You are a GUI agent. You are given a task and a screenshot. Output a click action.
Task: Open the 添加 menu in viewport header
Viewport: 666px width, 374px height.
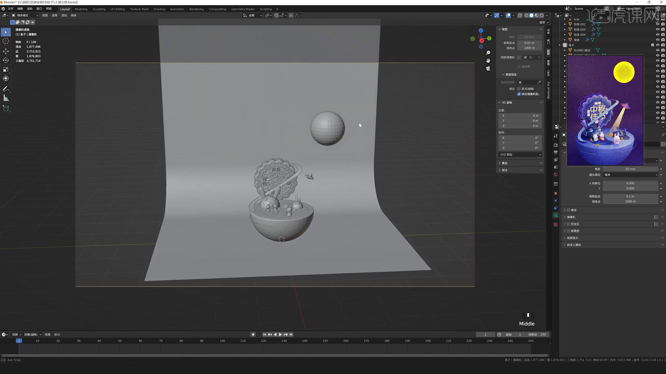click(x=64, y=15)
